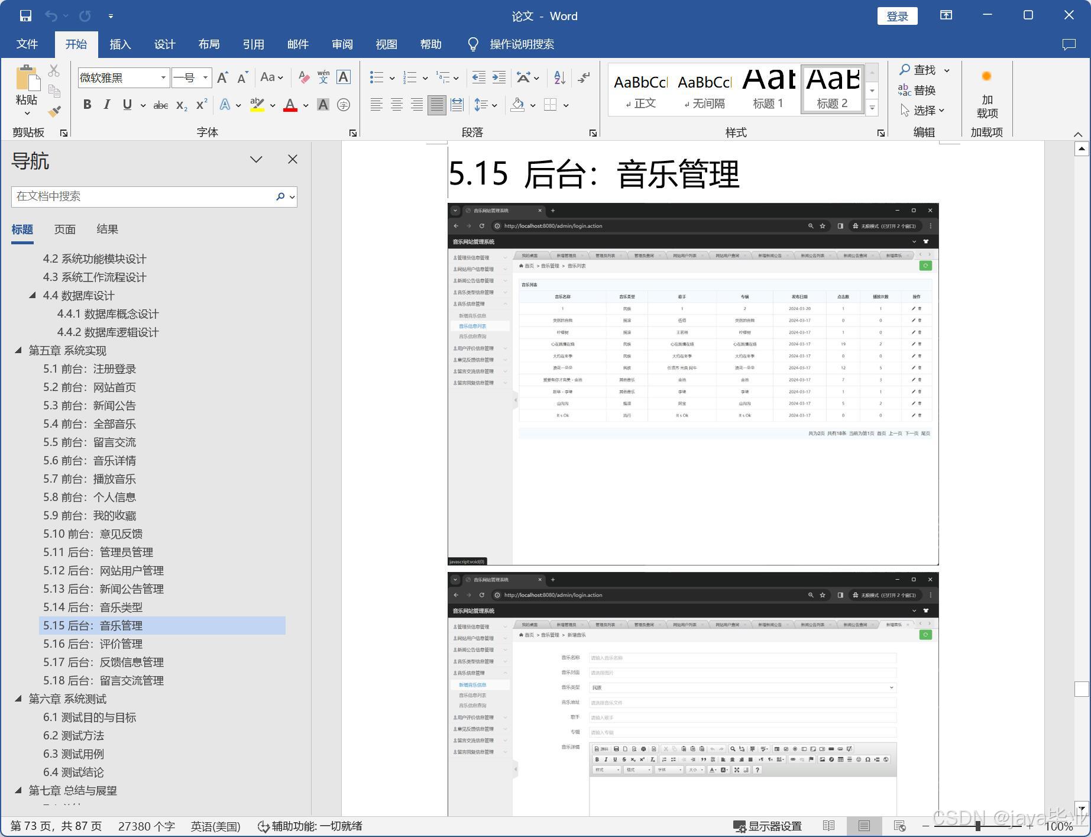1091x837 pixels.
Task: Toggle justified paragraph alignment
Action: tap(437, 105)
